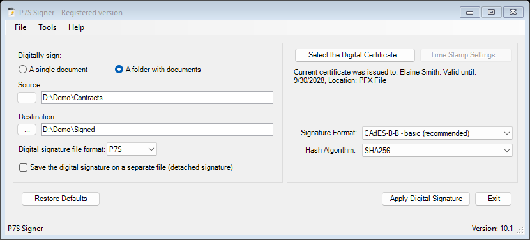The height and width of the screenshot is (240, 530).
Task: Select the A single document option
Action: click(x=53, y=70)
